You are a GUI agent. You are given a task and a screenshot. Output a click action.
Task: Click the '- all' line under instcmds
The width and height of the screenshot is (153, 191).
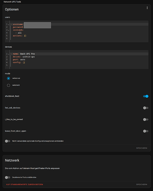(x=18, y=33)
